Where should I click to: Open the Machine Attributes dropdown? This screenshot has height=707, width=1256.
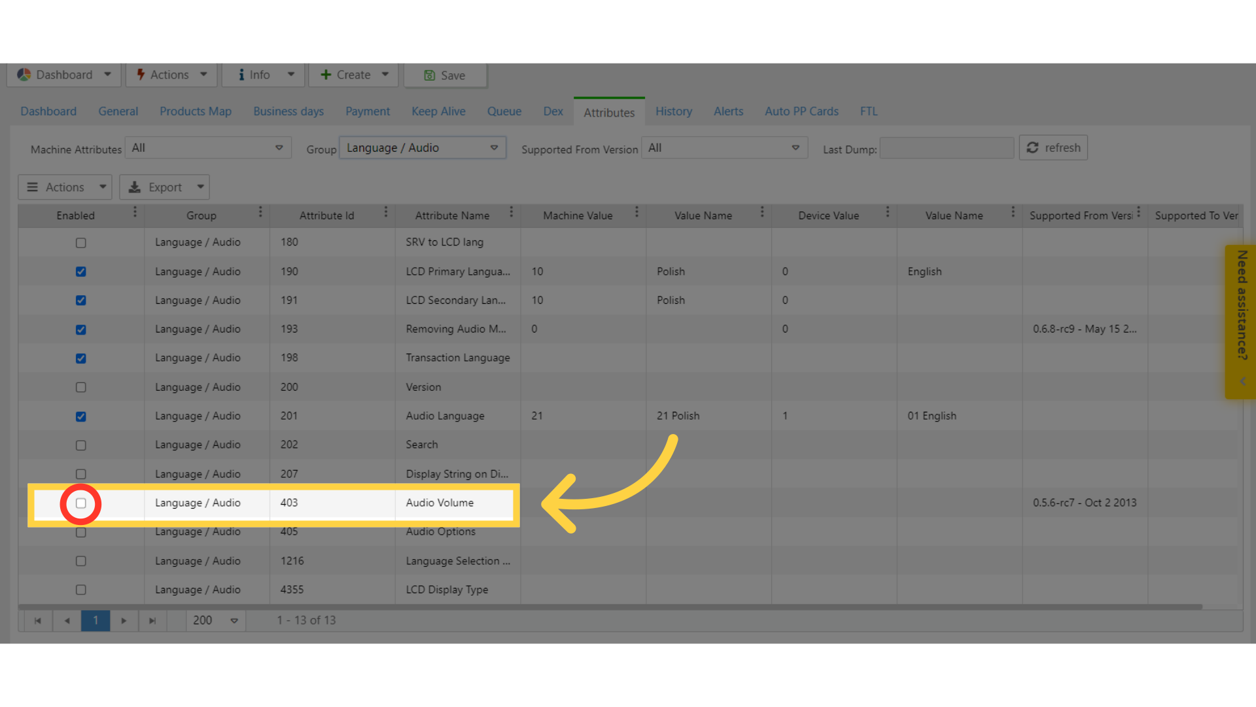pos(208,148)
